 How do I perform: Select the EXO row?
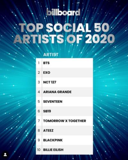64,73
